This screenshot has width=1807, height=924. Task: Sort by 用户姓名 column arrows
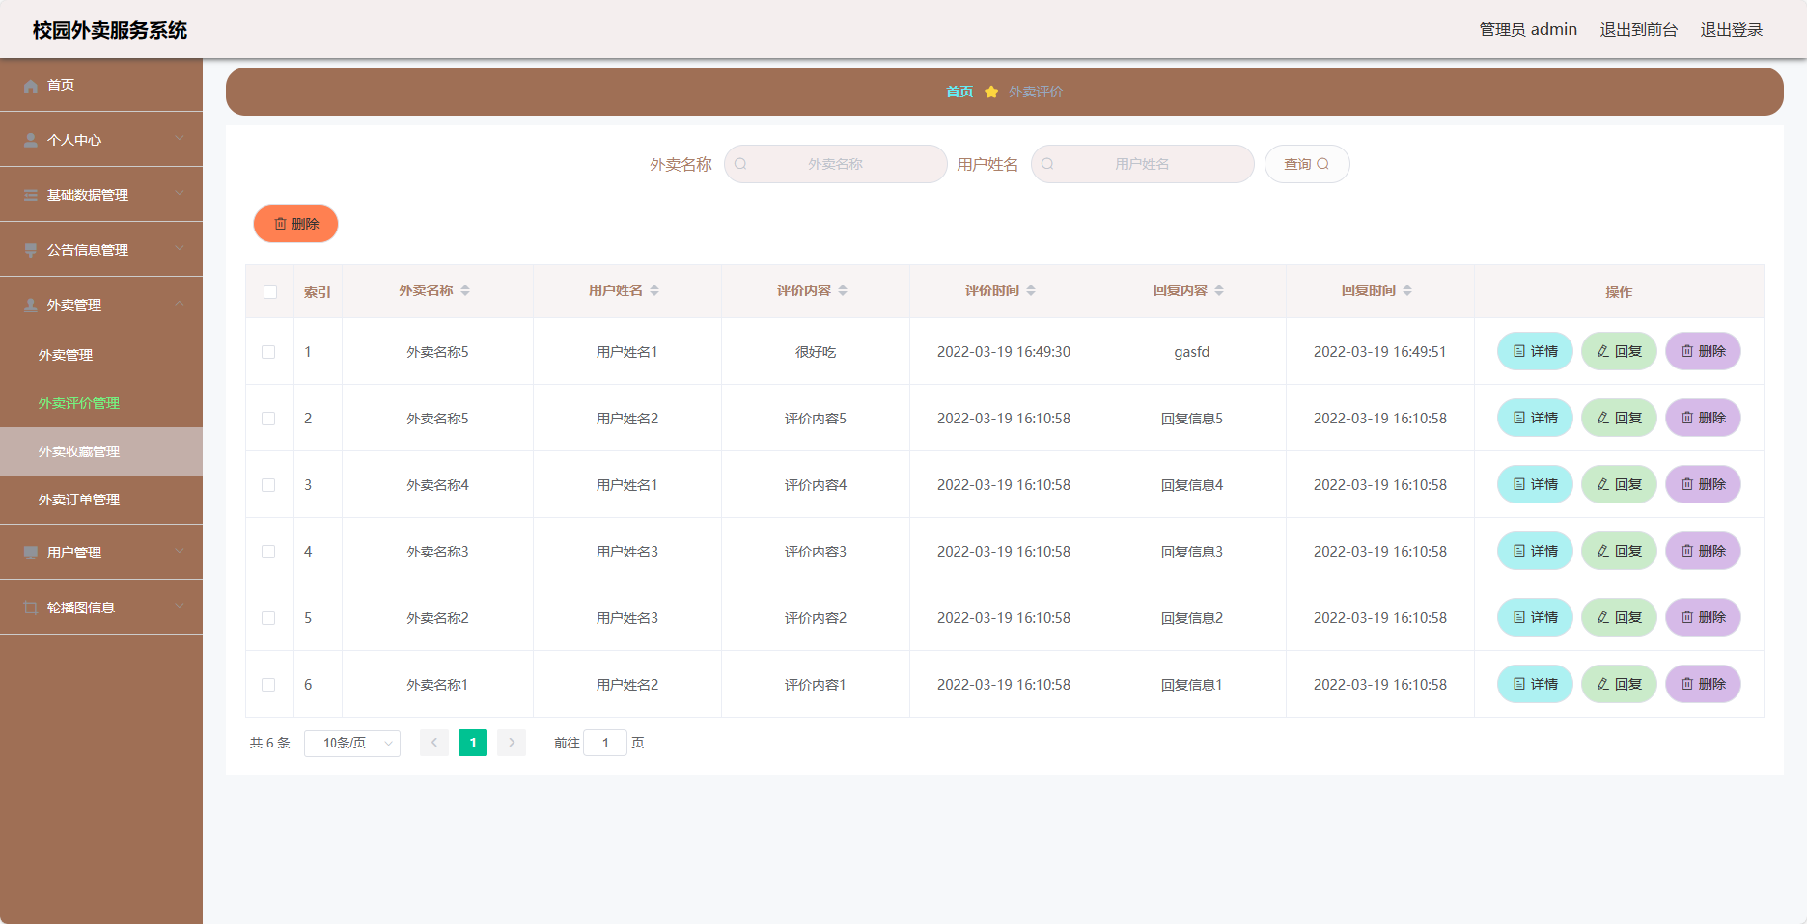[654, 291]
